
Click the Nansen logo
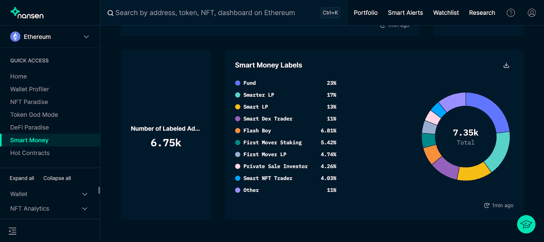tap(27, 13)
